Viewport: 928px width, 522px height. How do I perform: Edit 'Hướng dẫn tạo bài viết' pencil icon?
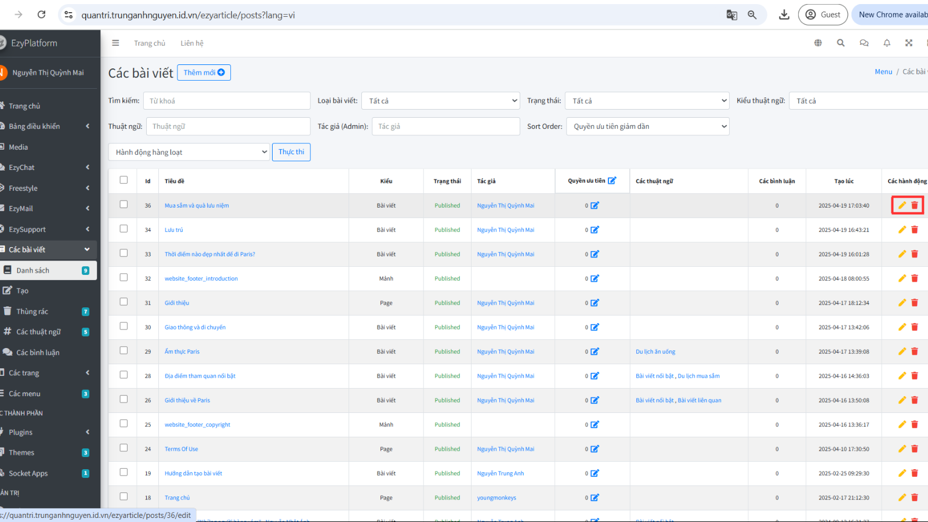pos(902,473)
